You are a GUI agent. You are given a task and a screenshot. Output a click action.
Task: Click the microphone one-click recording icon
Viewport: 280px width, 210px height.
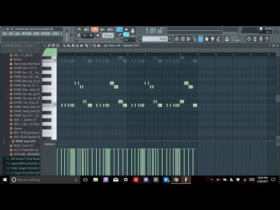(x=261, y=39)
